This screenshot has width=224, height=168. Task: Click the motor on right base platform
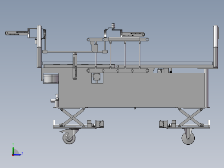164,124
